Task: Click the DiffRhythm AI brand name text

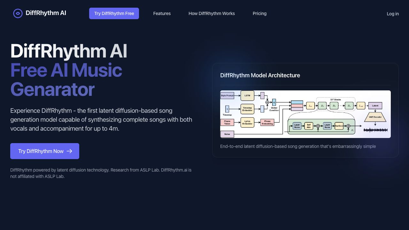Action: (x=46, y=13)
